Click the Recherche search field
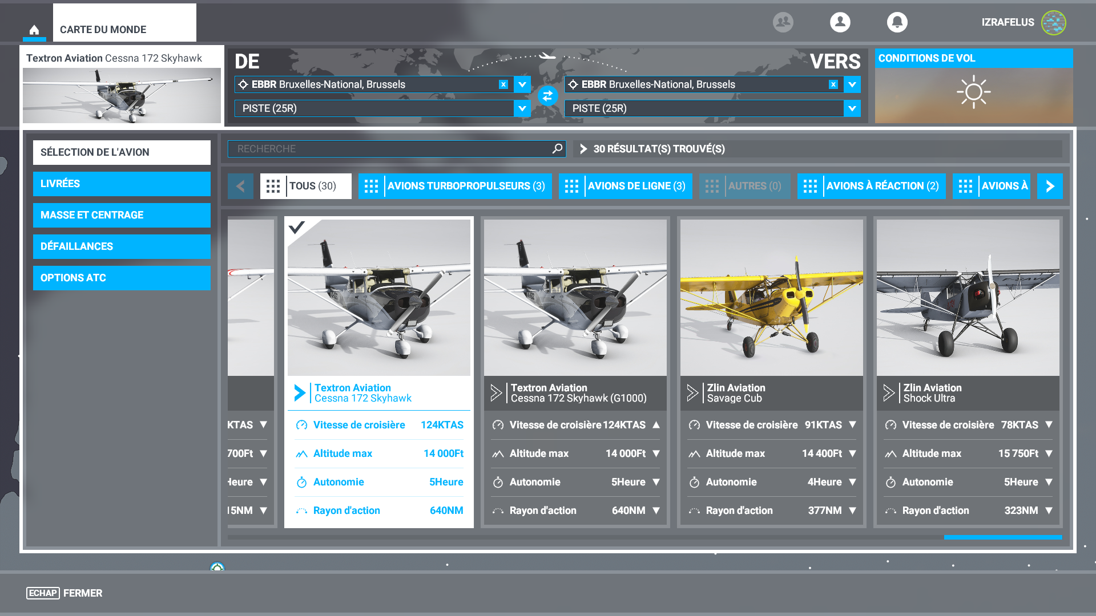 pyautogui.click(x=397, y=149)
